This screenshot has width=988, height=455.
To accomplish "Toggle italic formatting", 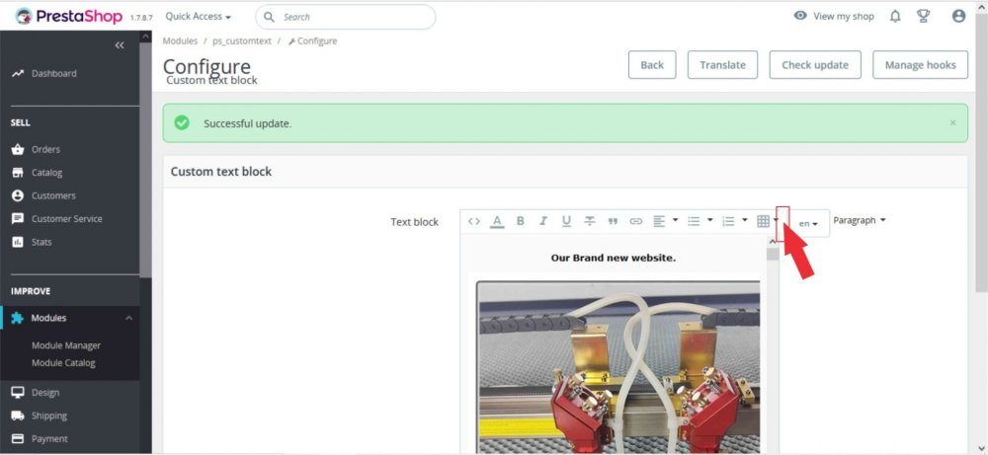I will [543, 221].
